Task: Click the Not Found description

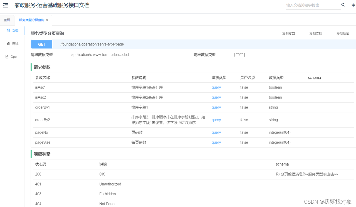Action: pos(108,204)
